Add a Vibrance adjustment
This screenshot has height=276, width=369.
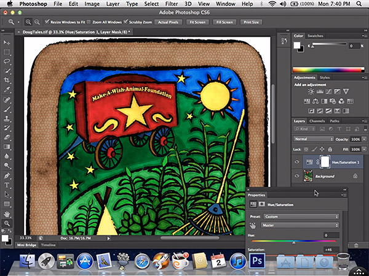pos(346,91)
